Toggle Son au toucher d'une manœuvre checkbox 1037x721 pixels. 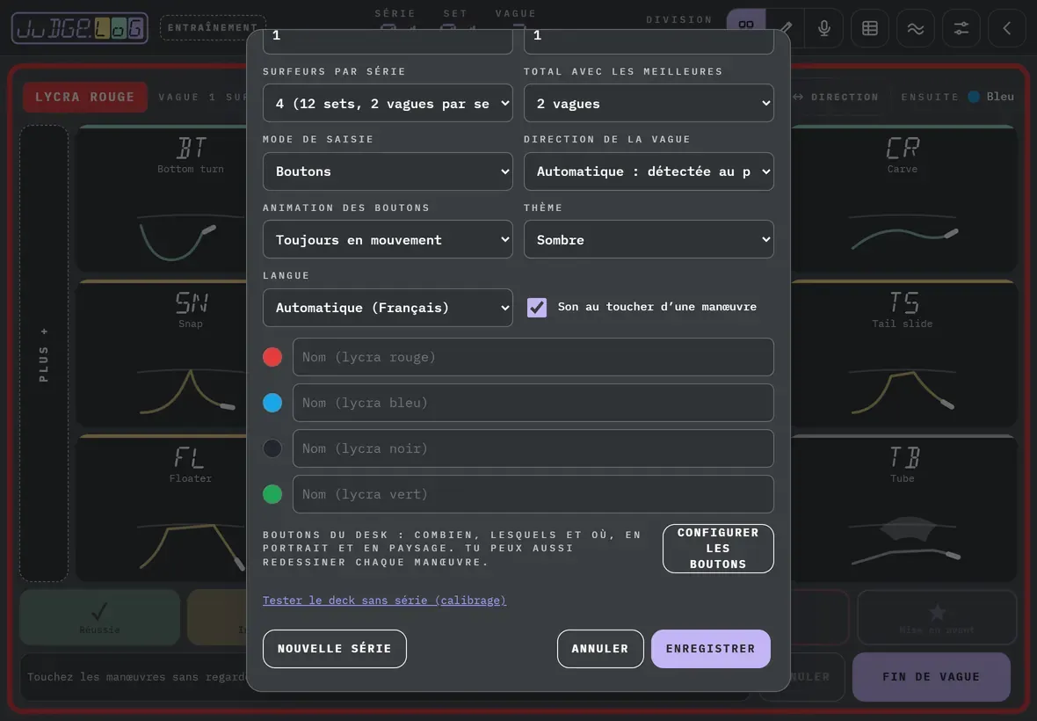(536, 308)
